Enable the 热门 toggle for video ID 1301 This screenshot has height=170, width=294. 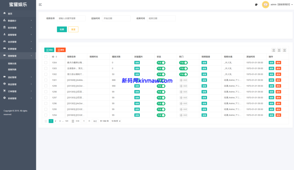[x=183, y=80]
